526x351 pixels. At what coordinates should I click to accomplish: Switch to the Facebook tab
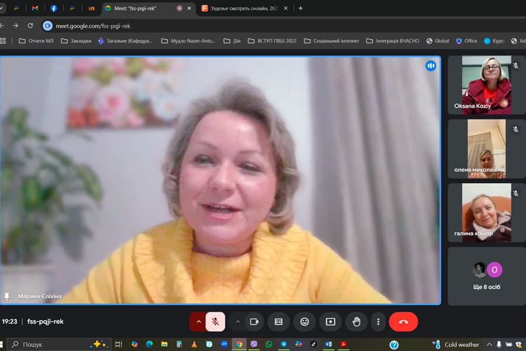pyautogui.click(x=54, y=8)
